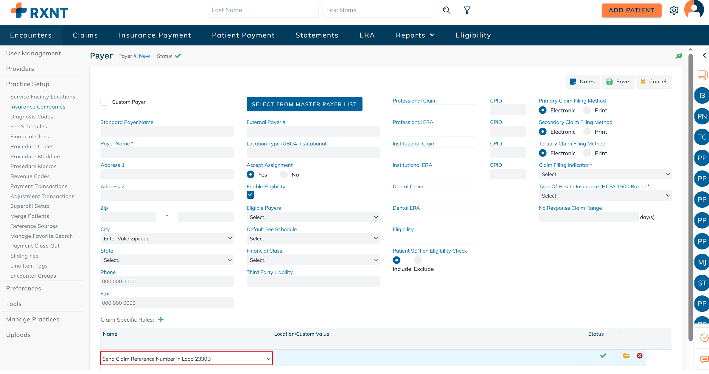Click the orange folder icon in rule row
Image resolution: width=709 pixels, height=374 pixels.
626,356
